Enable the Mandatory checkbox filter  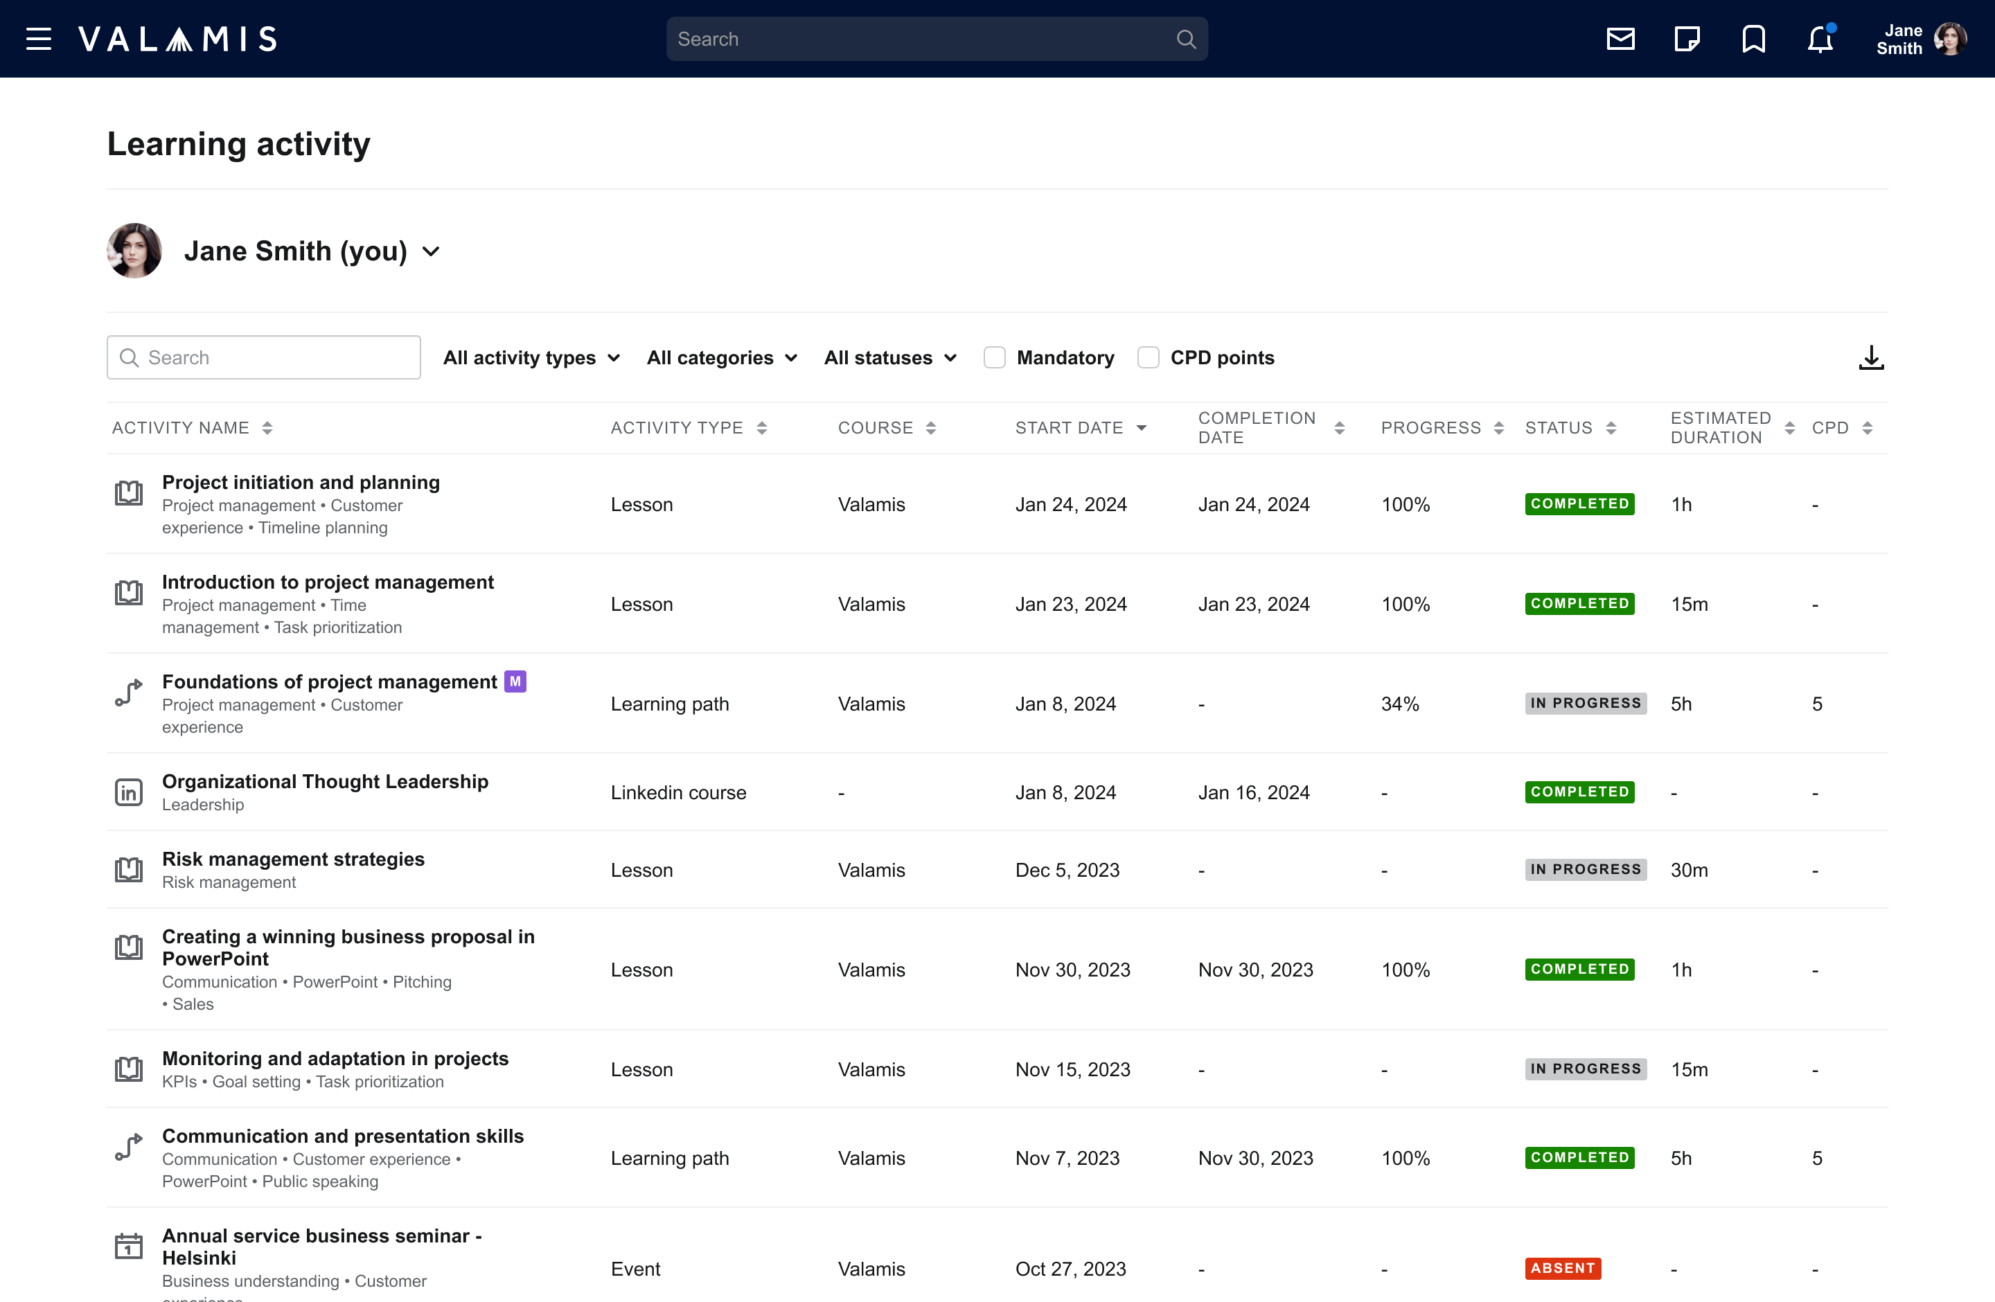point(994,358)
